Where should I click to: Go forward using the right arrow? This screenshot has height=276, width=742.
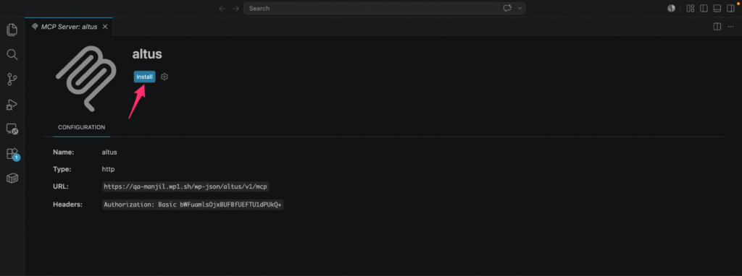pyautogui.click(x=235, y=9)
